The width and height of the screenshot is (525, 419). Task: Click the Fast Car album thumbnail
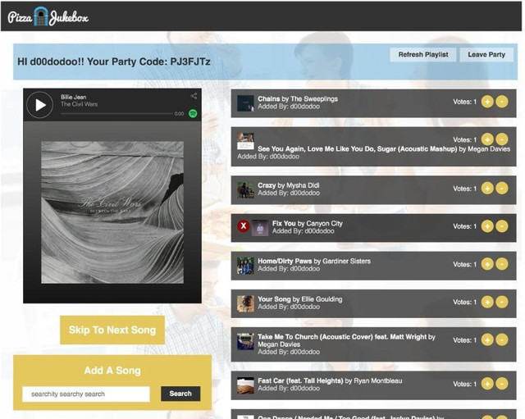pos(245,385)
